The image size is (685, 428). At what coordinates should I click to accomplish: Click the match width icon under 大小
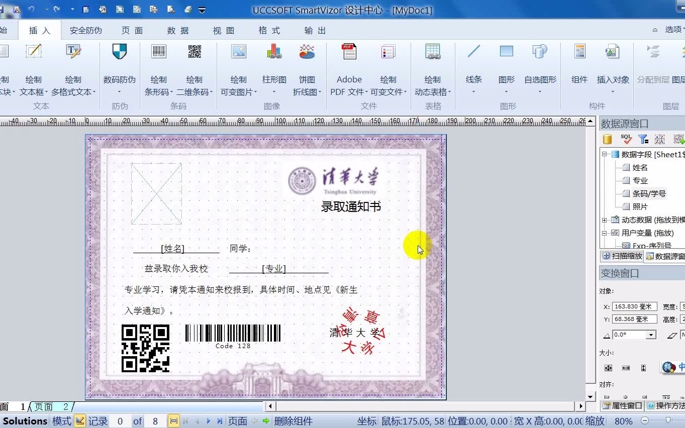tap(626, 368)
